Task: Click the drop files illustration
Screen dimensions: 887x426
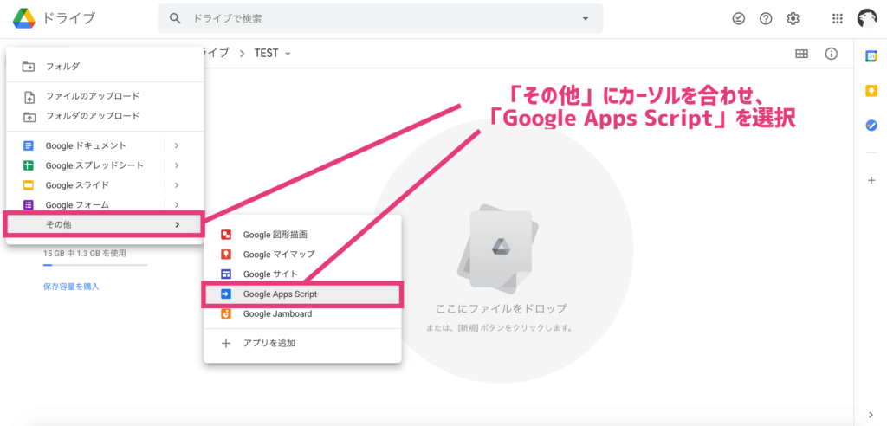Action: 500,247
